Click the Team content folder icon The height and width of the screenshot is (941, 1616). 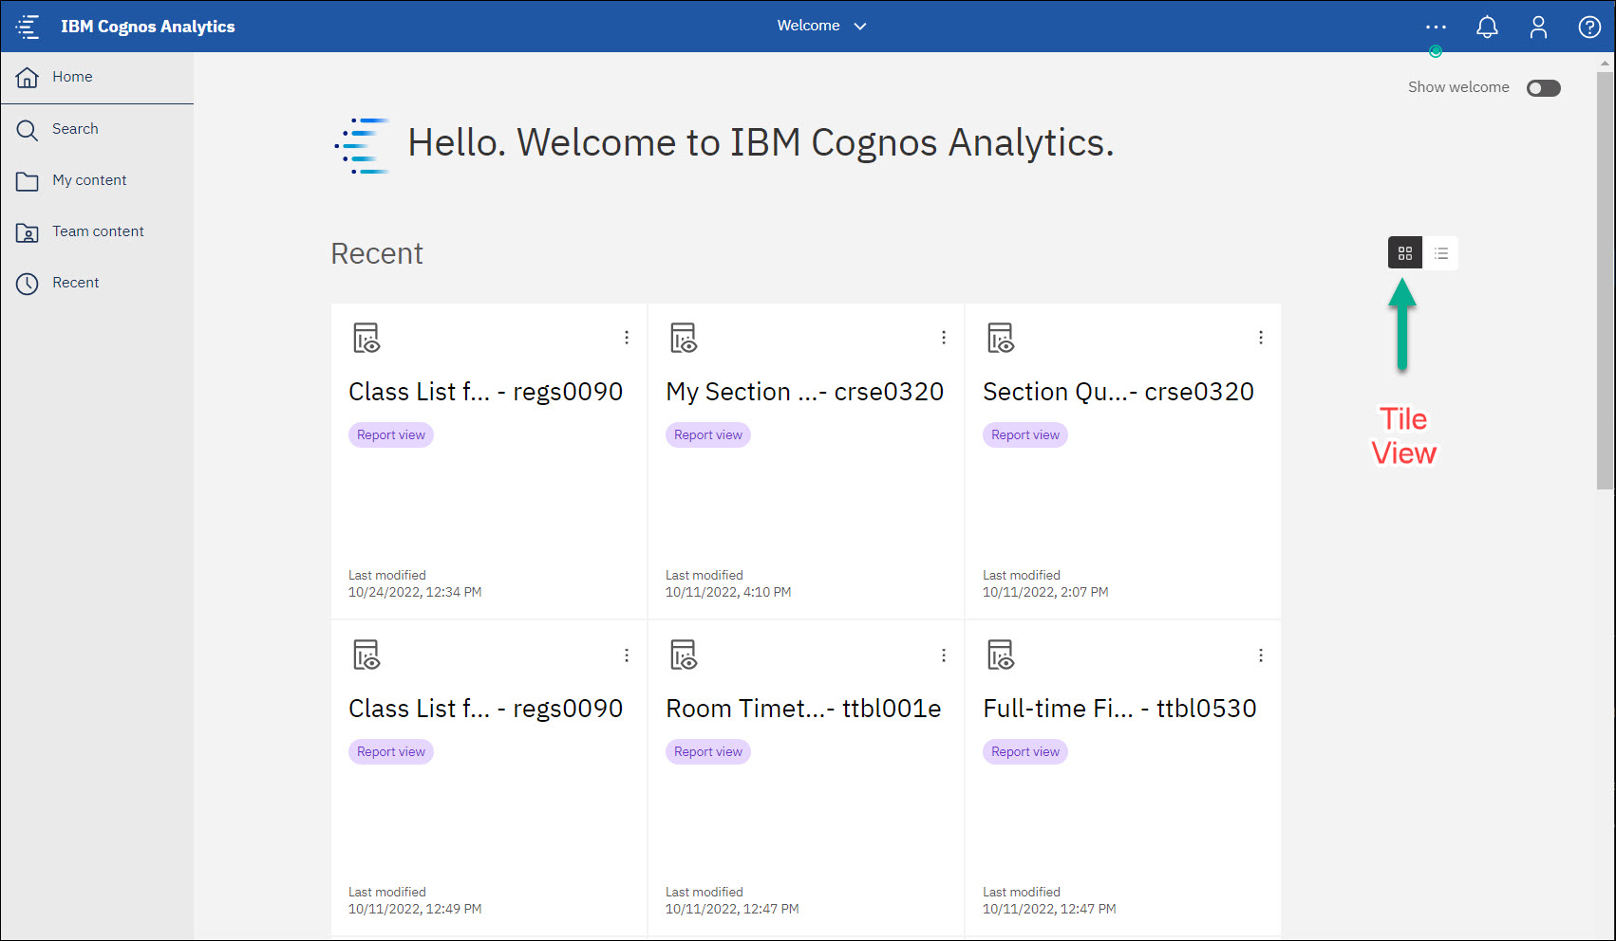click(28, 231)
